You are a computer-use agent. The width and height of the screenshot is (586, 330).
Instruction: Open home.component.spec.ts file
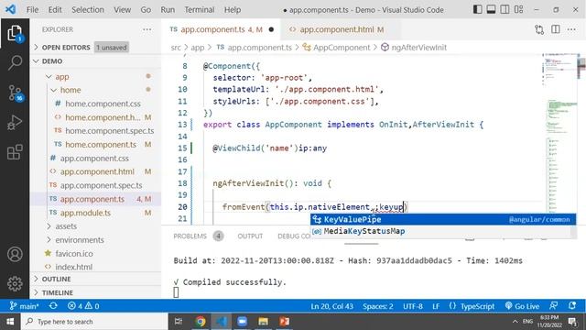(110, 131)
